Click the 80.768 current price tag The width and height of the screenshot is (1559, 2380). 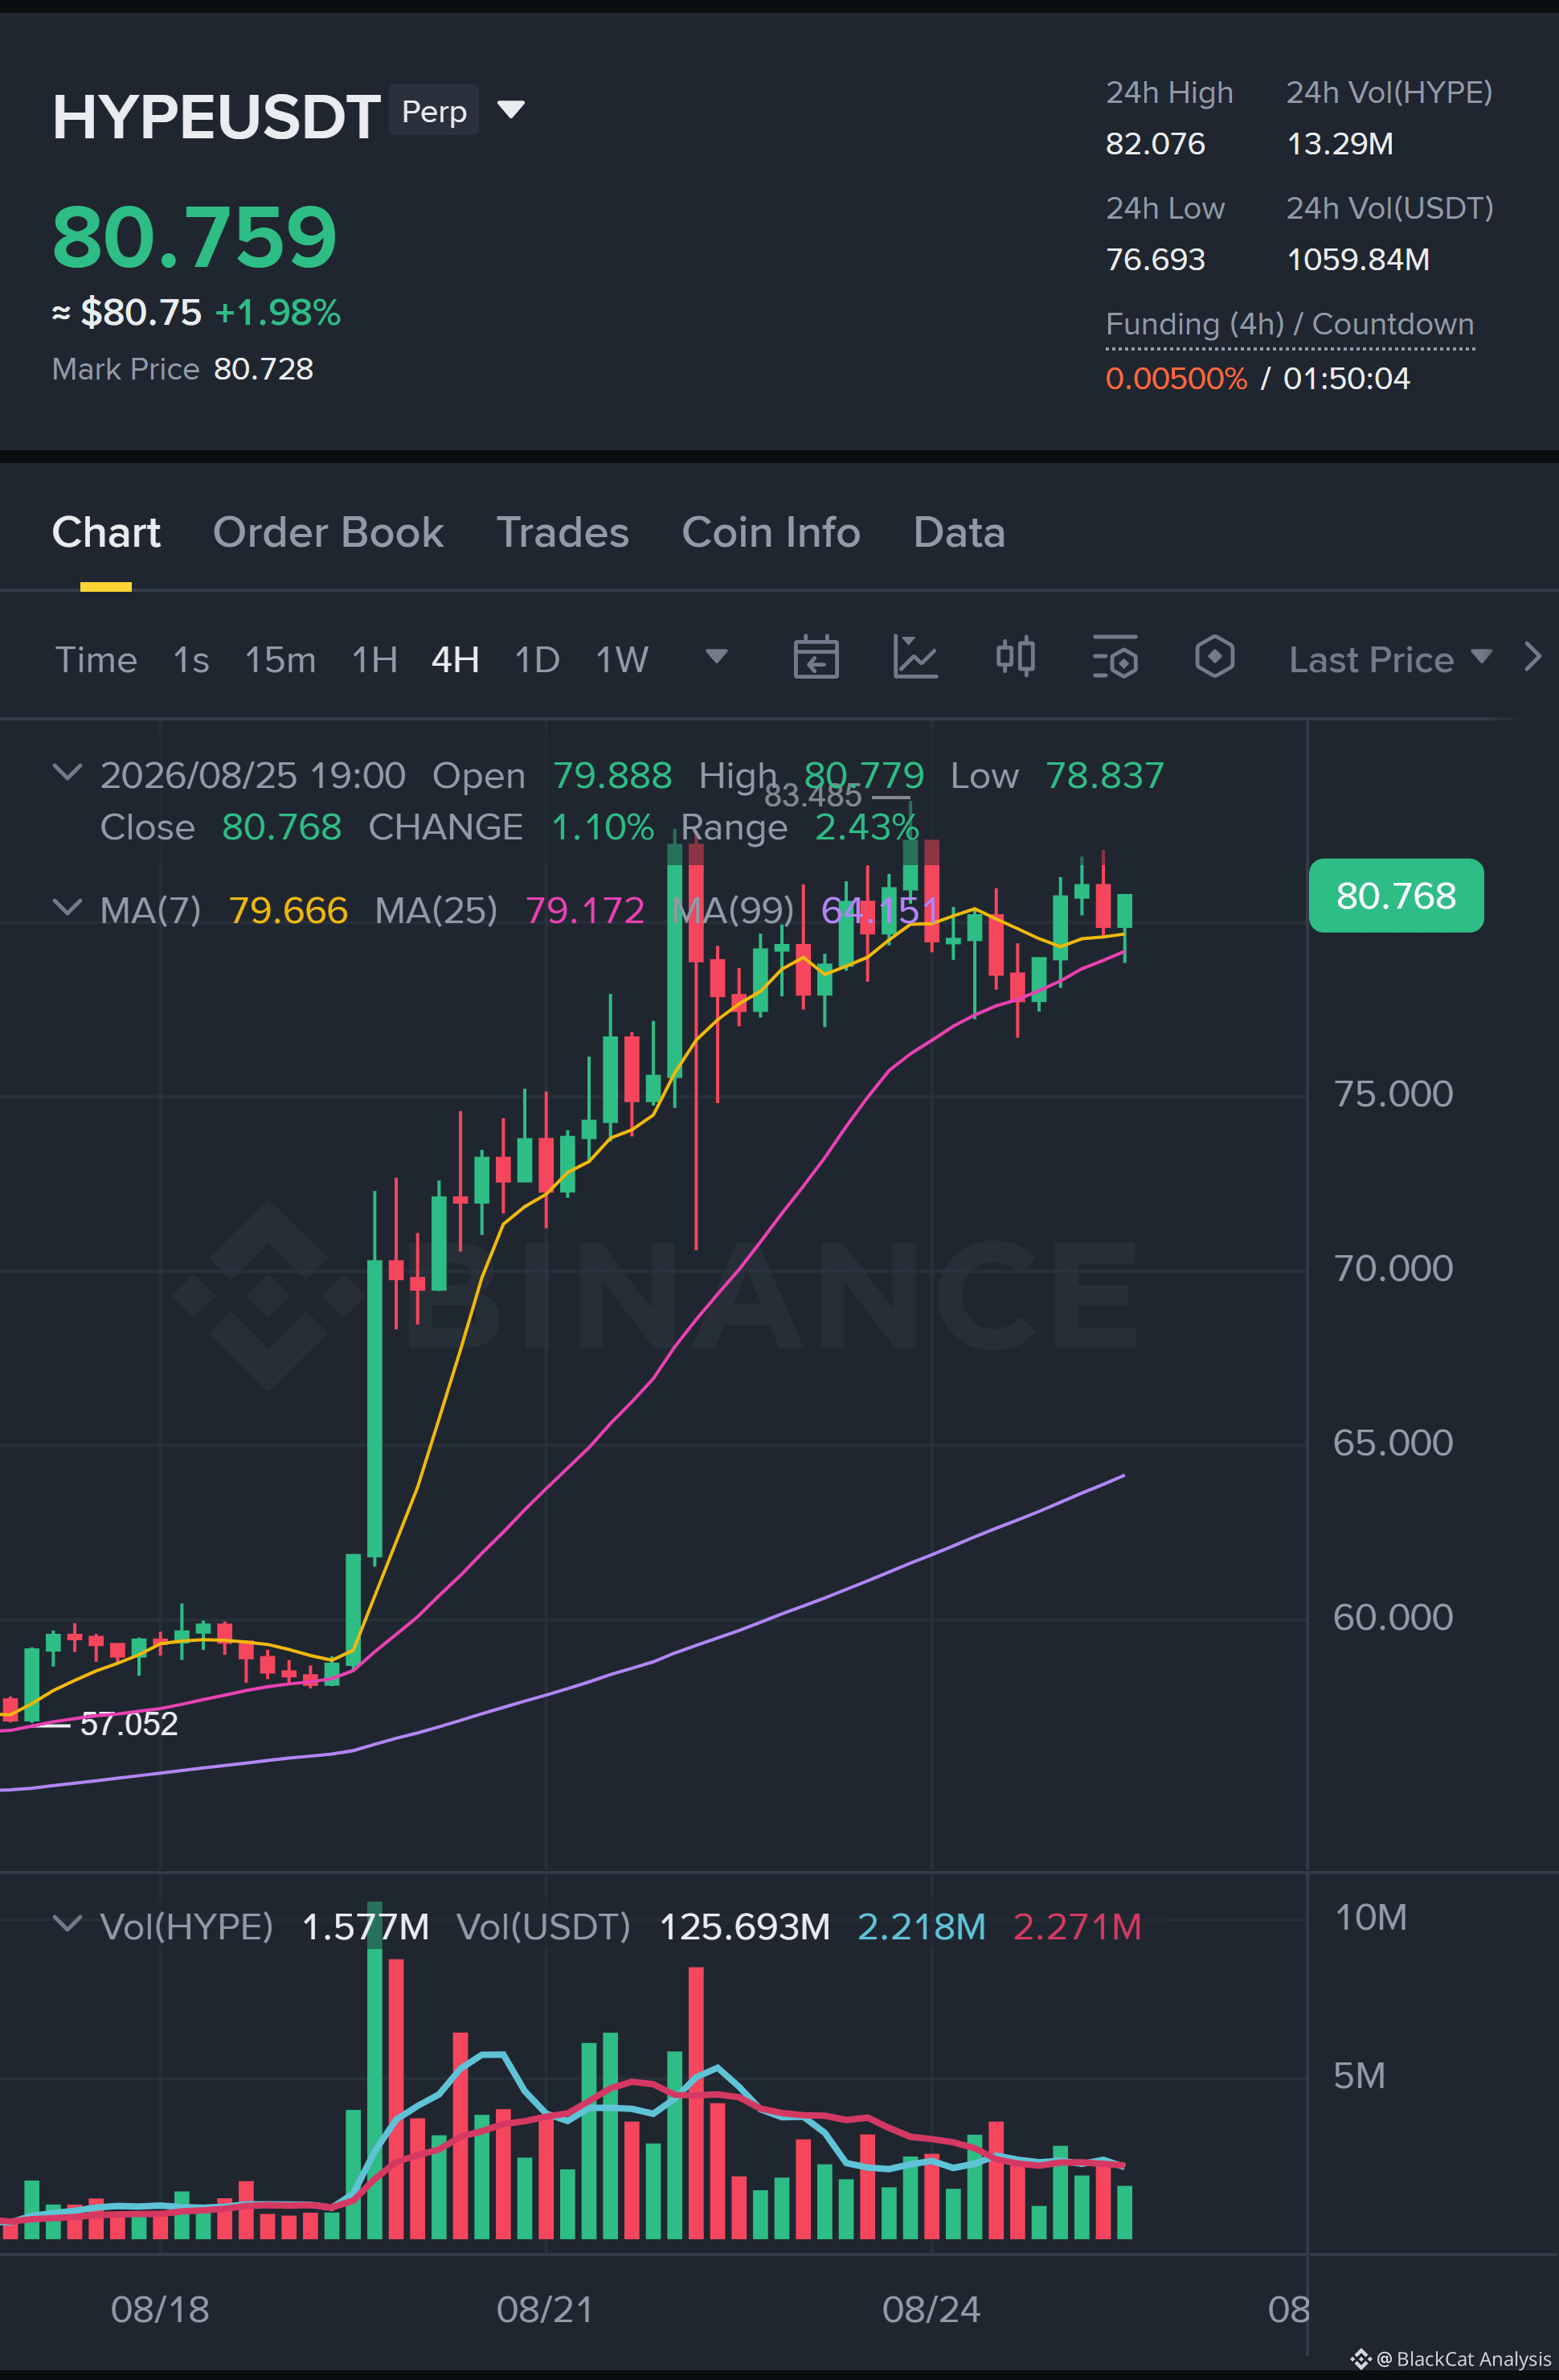click(x=1396, y=895)
